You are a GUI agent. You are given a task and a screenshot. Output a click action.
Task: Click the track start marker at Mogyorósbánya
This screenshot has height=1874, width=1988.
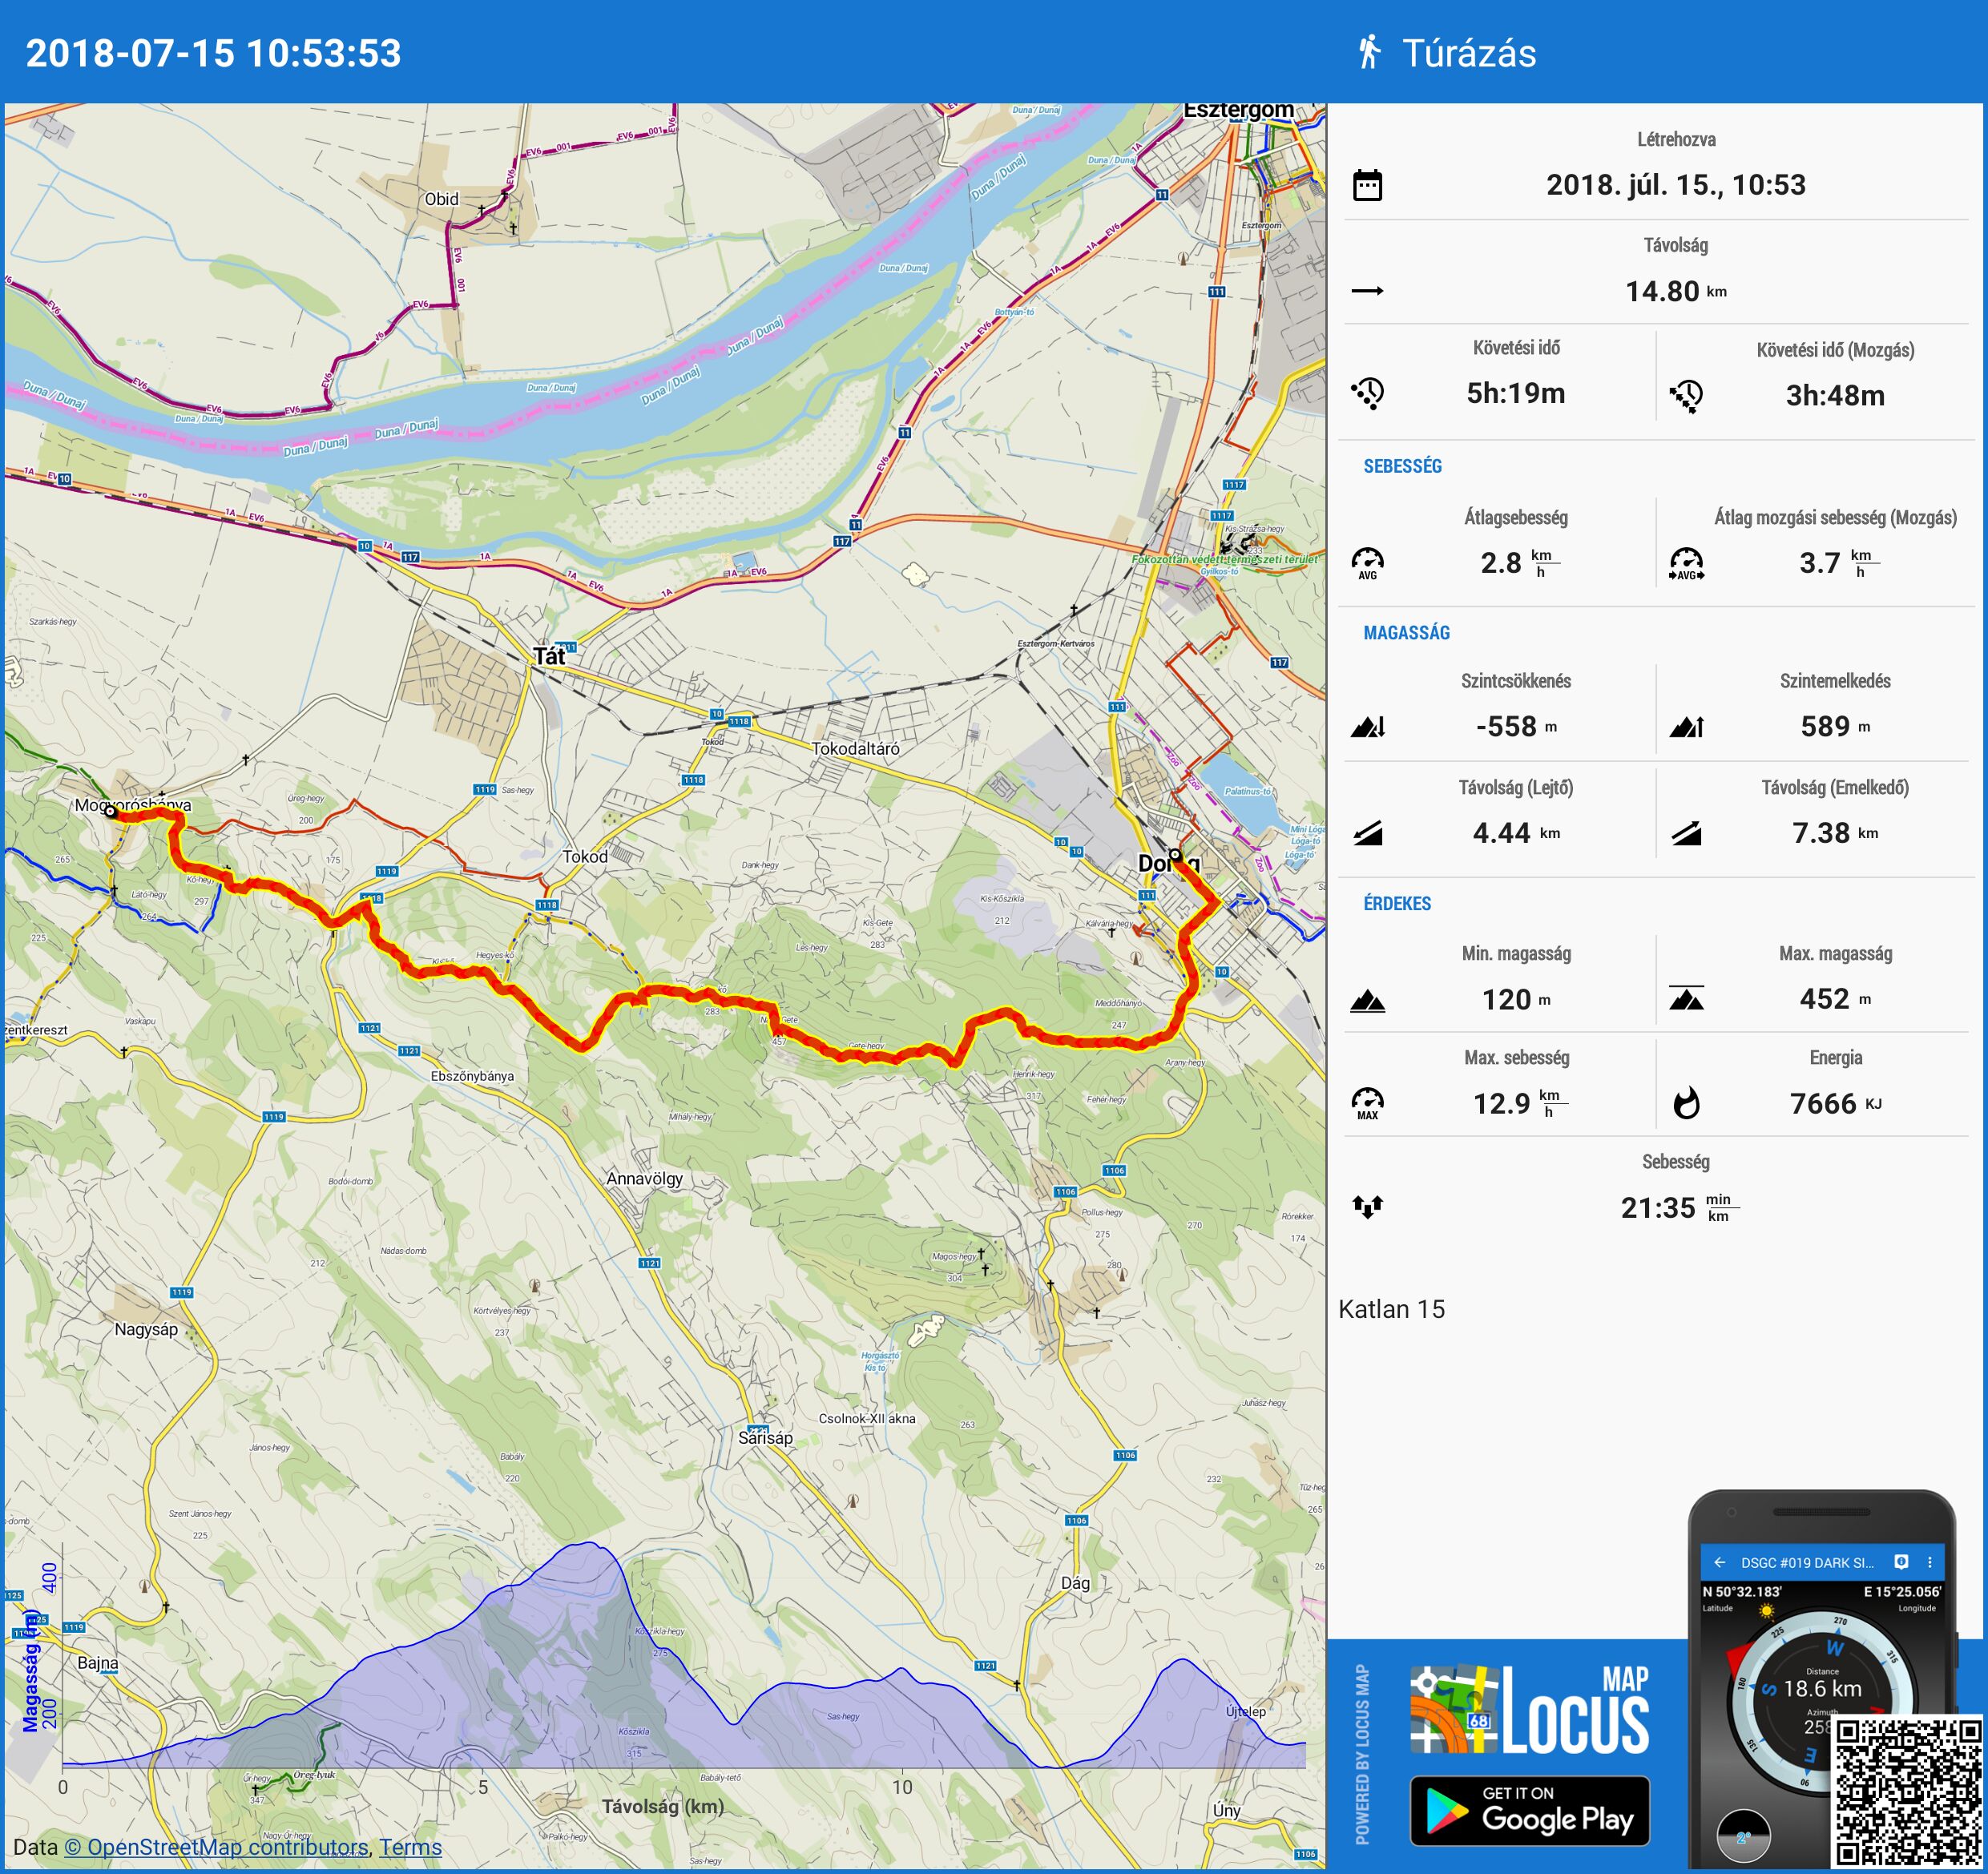111,812
